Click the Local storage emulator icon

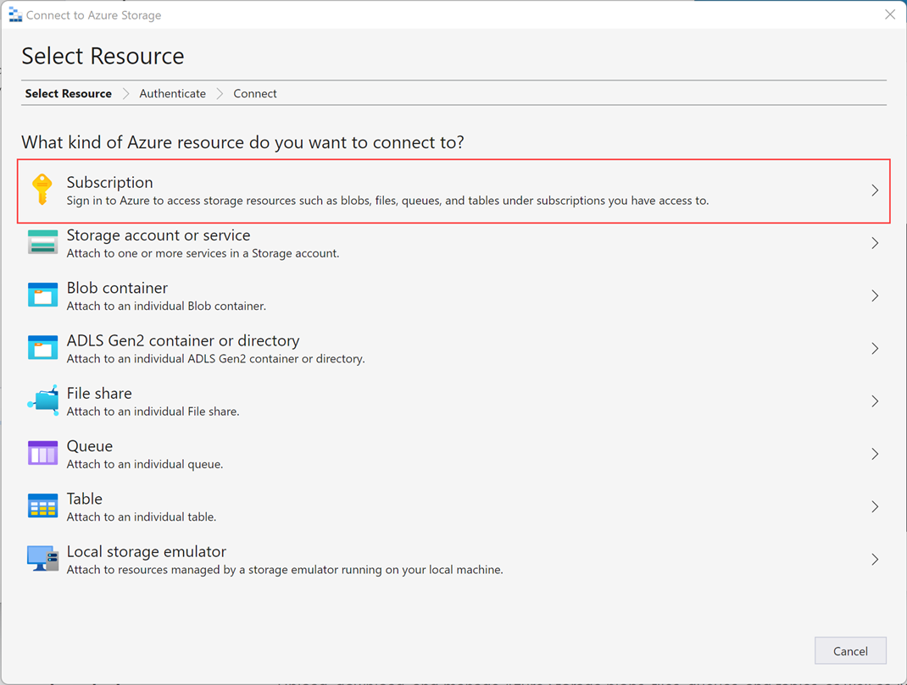42,559
